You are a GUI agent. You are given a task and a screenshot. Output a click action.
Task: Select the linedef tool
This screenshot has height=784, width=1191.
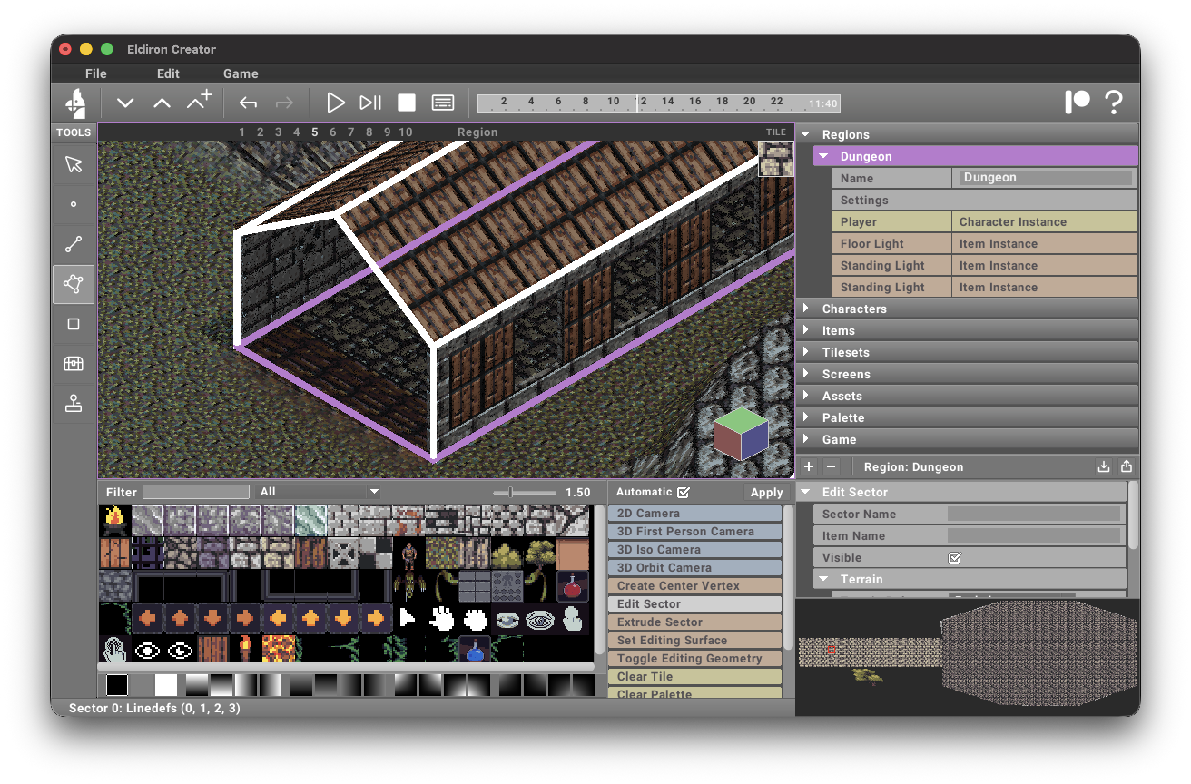74,244
